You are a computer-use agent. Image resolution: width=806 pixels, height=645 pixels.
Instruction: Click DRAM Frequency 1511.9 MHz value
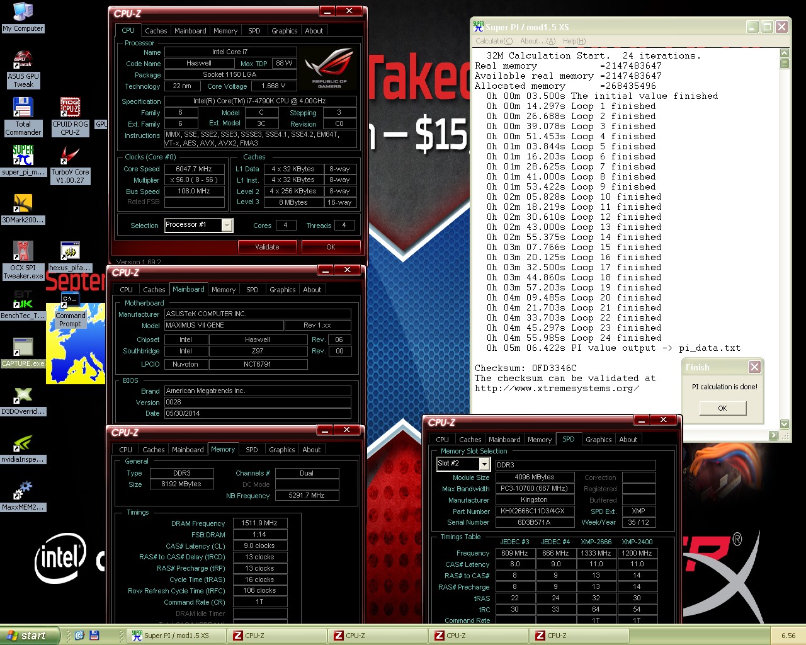coord(259,523)
